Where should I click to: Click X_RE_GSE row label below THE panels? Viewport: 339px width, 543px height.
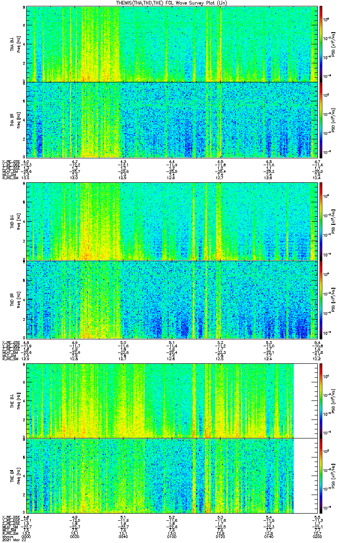10,517
